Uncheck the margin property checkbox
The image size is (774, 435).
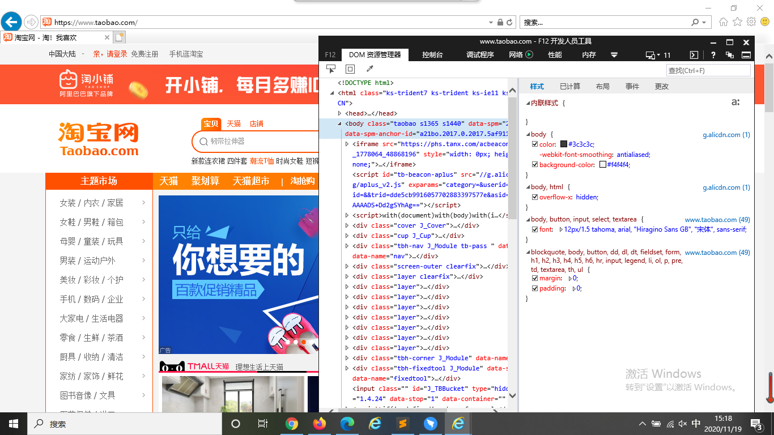click(x=535, y=278)
